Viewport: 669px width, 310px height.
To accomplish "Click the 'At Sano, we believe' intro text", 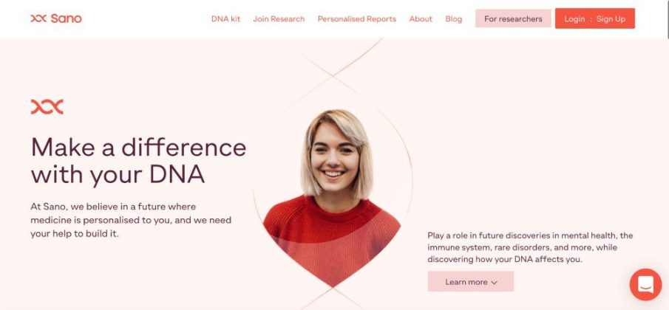I will [131, 220].
